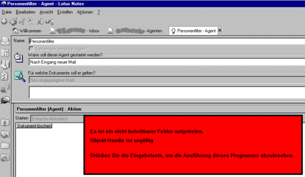Open the speech bubbles chat bookmark

(x=5, y=100)
